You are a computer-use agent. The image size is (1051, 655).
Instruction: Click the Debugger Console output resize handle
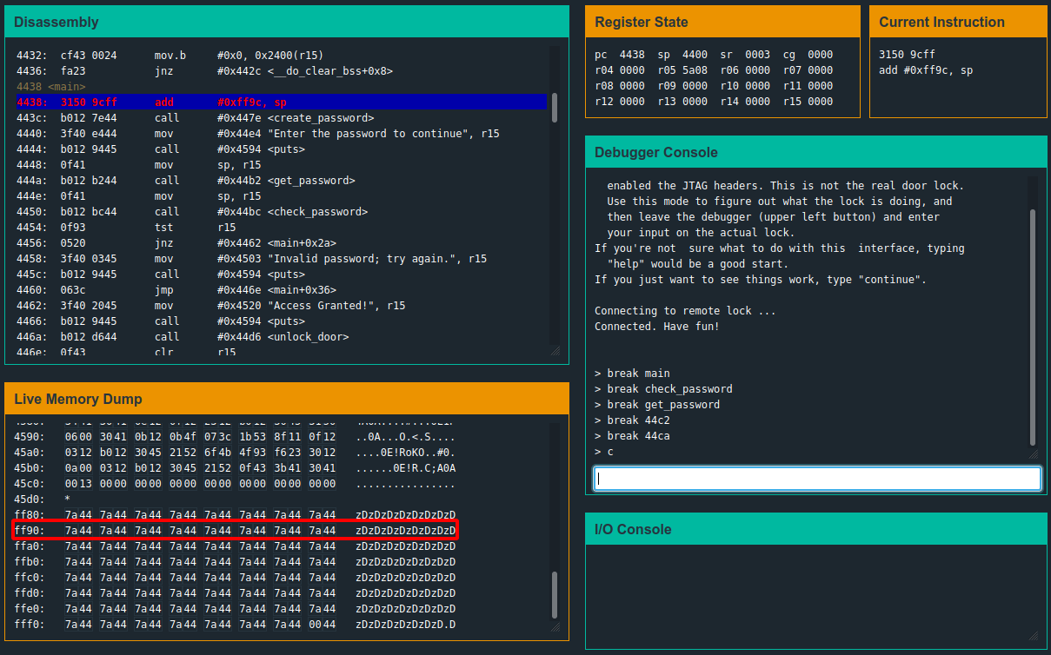(x=1033, y=453)
